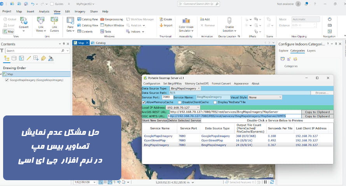Select the OpenStreetMap service row
Viewport: 346px width, 186px height.
tap(238, 140)
